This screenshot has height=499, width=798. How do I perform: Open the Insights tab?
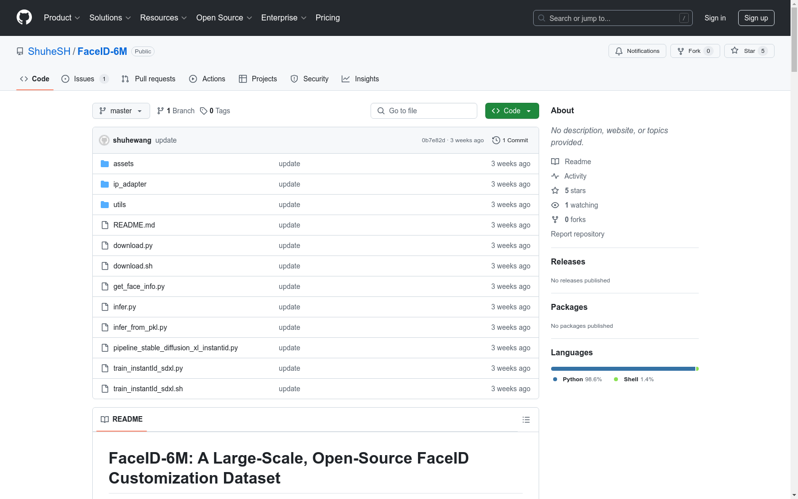[360, 79]
